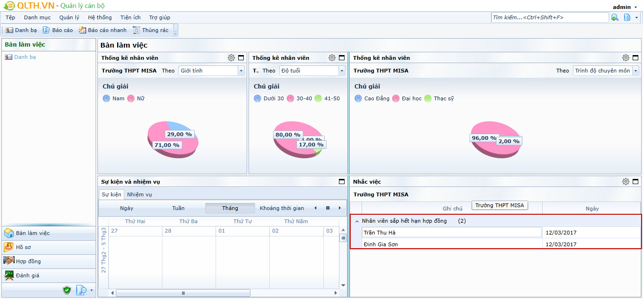This screenshot has height=299, width=643.
Task: Open the Hệ thống menu
Action: coord(100,17)
